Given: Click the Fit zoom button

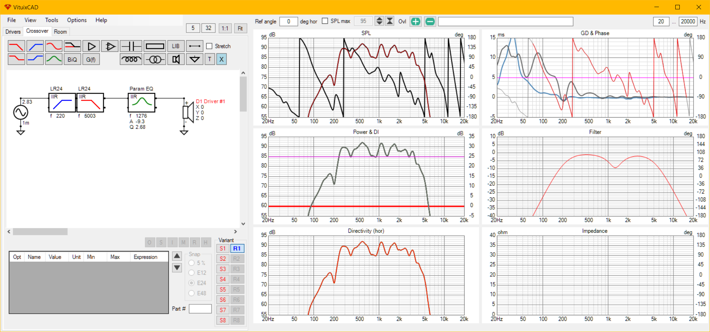Looking at the screenshot, I should click(x=240, y=28).
